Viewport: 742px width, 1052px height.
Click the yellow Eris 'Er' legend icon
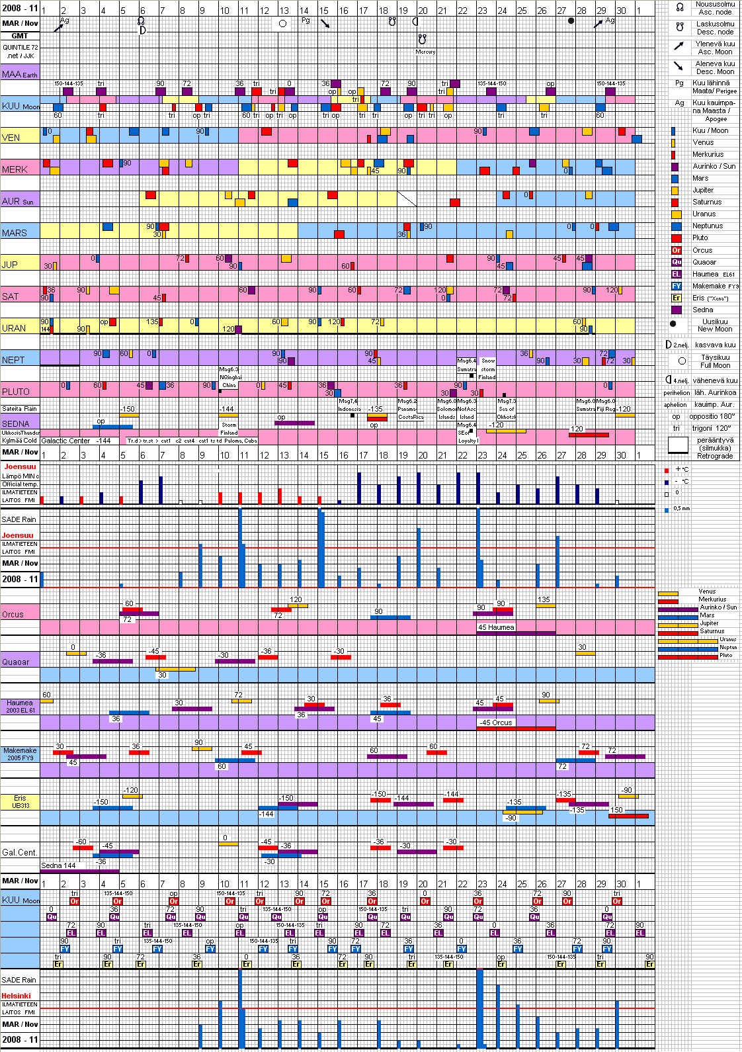(676, 298)
